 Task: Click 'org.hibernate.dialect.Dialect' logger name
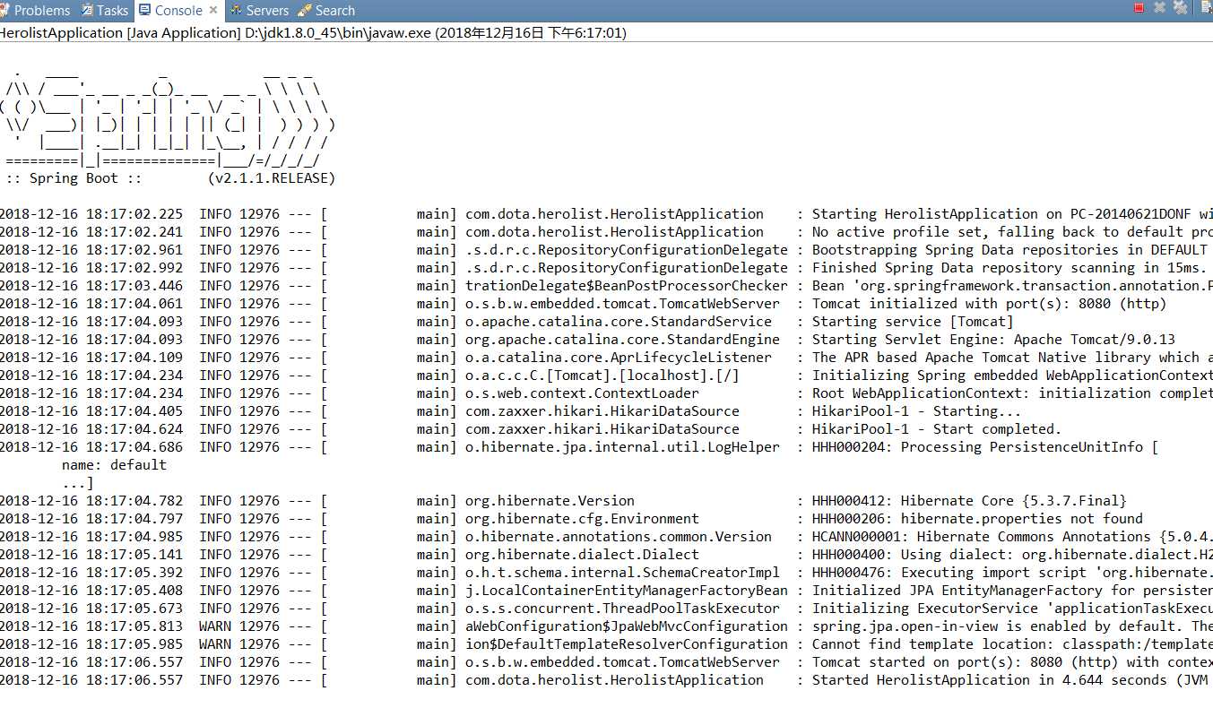click(x=582, y=555)
